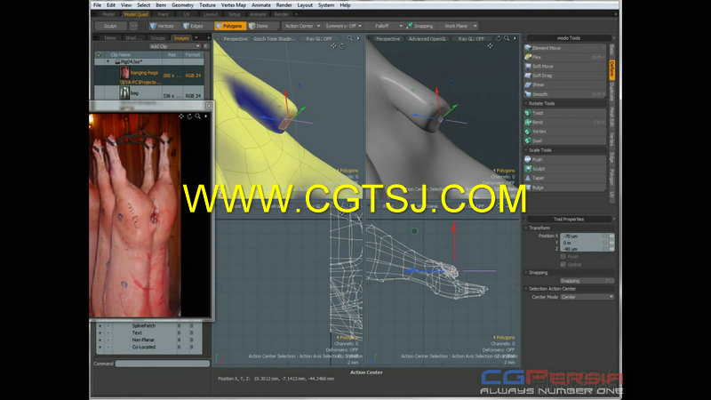Open Center Mode dropdown

(x=587, y=297)
